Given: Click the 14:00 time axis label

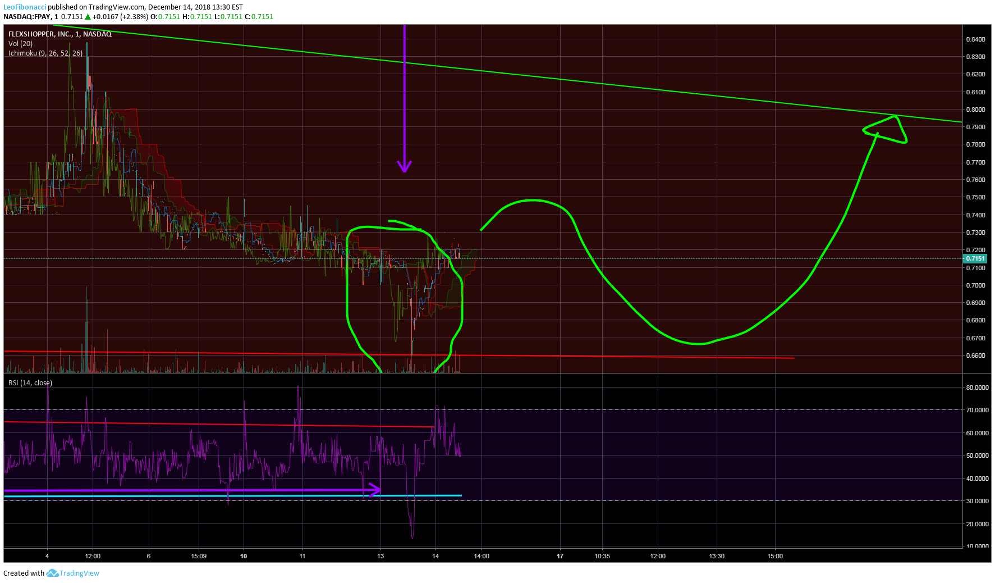Looking at the screenshot, I should (x=482, y=556).
